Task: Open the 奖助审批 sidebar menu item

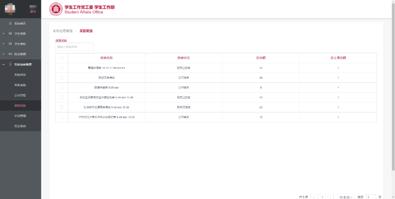Action: click(x=20, y=85)
